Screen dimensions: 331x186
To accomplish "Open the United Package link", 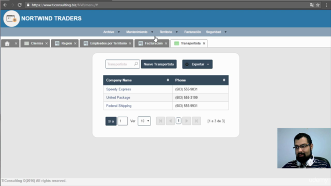I will 118,98.
